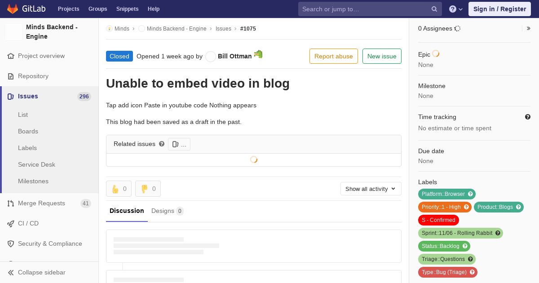Image resolution: width=539 pixels, height=283 pixels.
Task: Click the Issues sidebar icon
Action: [11, 97]
